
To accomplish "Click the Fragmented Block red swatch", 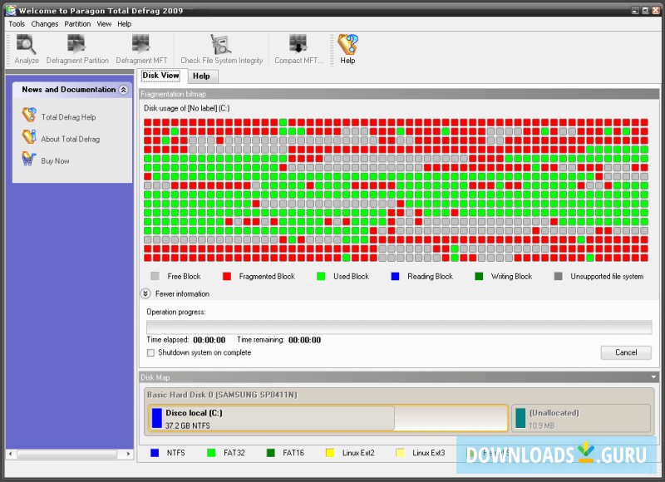I will [x=227, y=277].
